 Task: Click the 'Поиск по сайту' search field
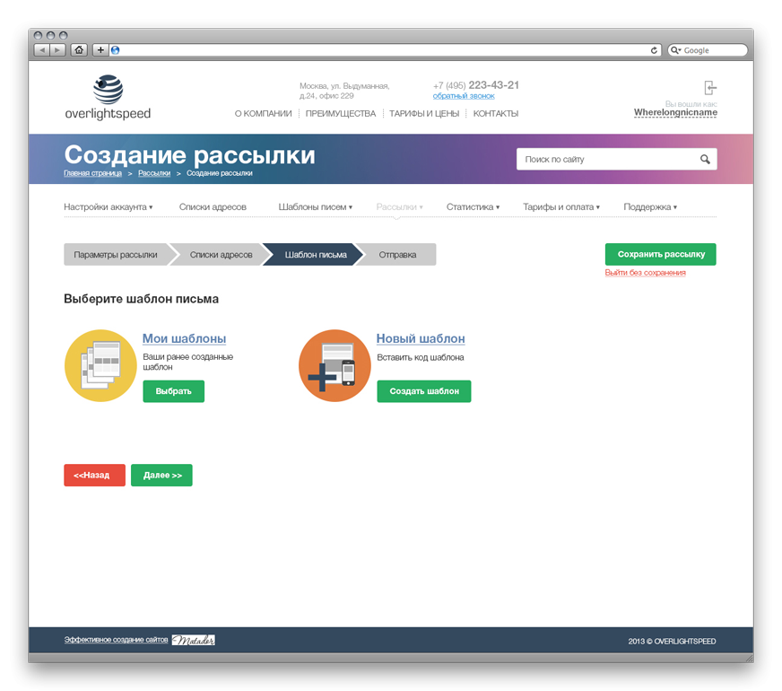click(x=617, y=159)
